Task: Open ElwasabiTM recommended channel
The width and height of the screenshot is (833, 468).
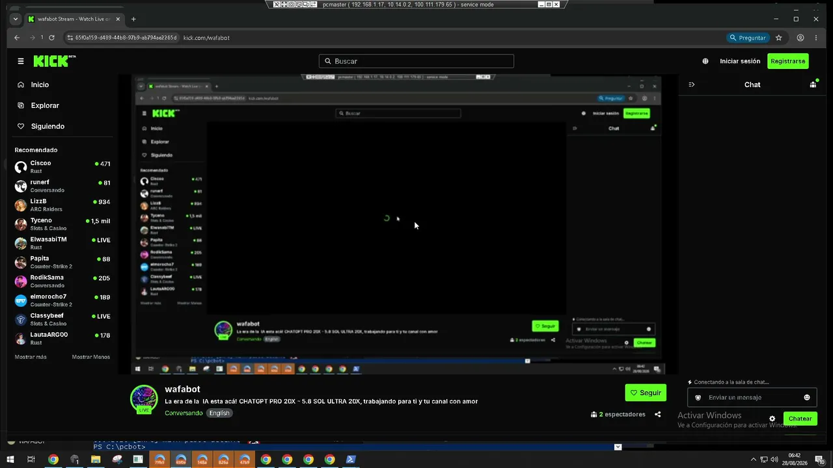Action: (x=62, y=243)
